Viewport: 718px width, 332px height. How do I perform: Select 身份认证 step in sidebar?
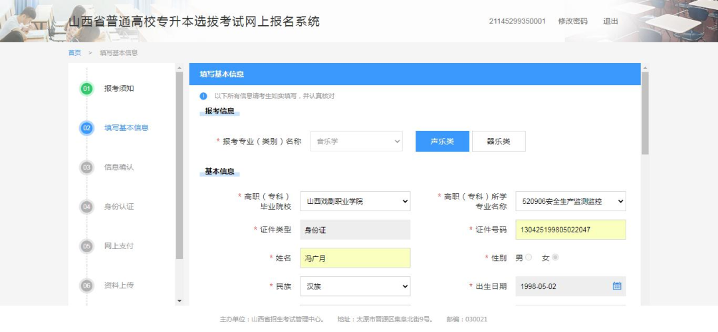[119, 207]
